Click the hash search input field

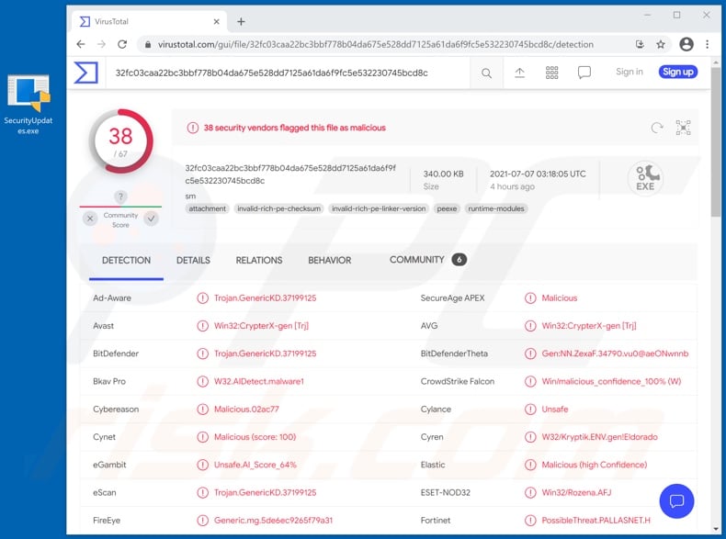tap(288, 73)
